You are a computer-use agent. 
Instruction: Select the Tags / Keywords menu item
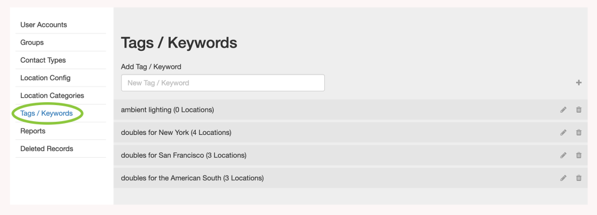click(47, 113)
